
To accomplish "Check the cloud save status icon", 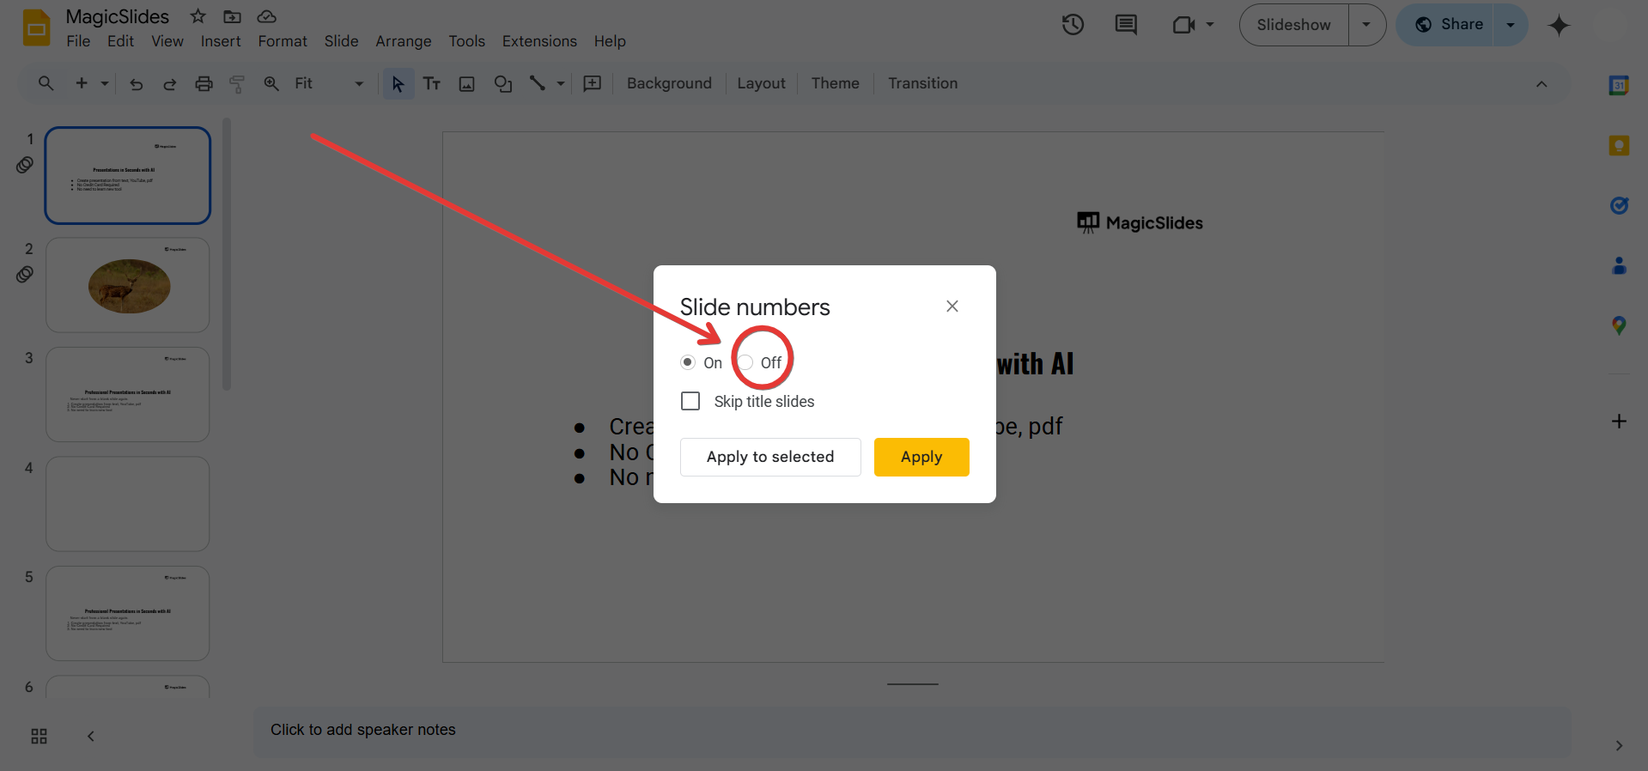I will [267, 16].
